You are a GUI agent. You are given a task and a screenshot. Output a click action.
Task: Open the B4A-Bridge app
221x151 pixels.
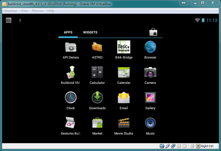point(124,50)
